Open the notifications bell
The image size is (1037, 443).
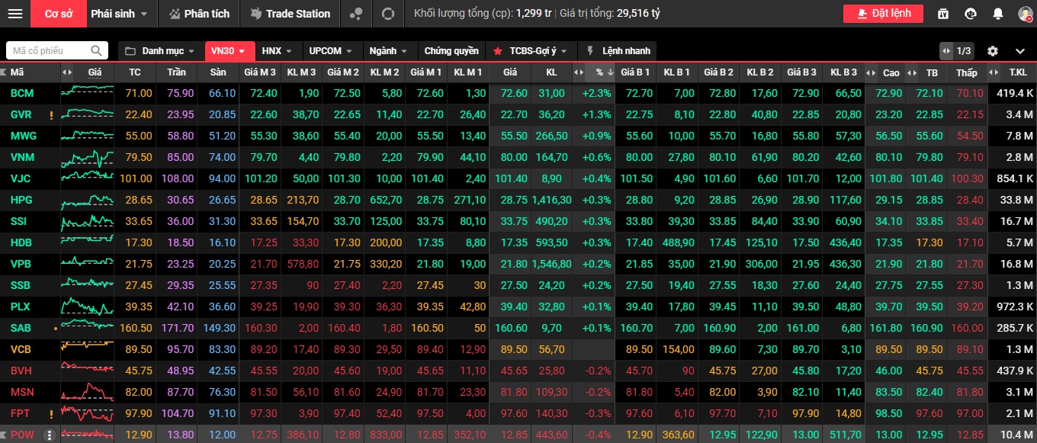click(x=997, y=14)
